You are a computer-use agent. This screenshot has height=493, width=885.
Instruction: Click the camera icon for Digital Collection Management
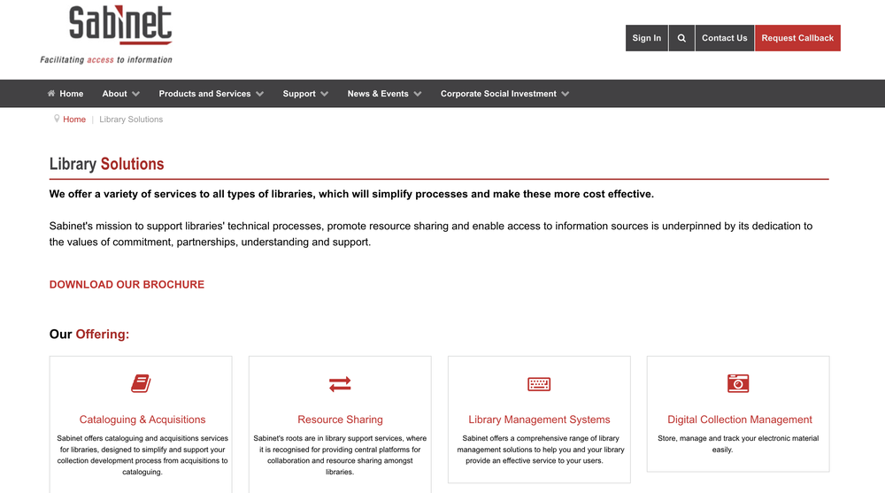point(738,383)
